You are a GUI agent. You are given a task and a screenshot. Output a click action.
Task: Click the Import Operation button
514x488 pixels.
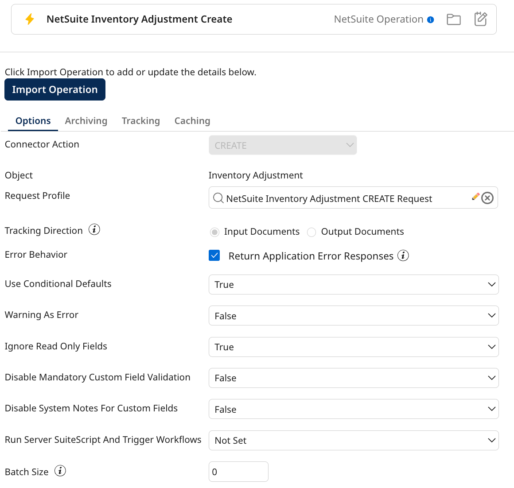point(55,89)
